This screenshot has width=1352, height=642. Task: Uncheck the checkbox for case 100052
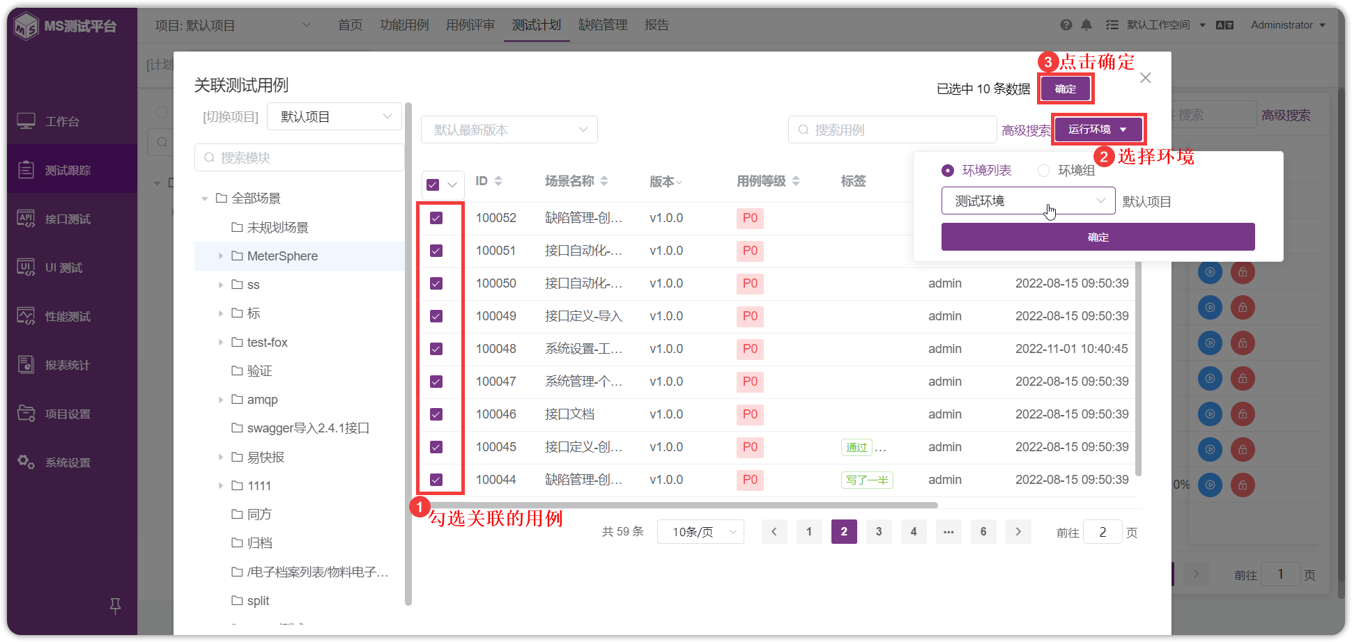coord(436,218)
